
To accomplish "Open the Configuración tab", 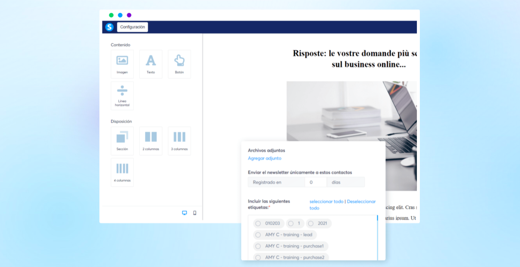I will [132, 27].
